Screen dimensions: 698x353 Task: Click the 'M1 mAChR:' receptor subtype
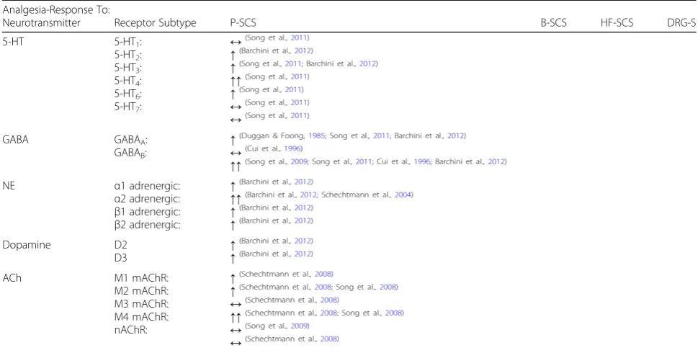pos(142,278)
